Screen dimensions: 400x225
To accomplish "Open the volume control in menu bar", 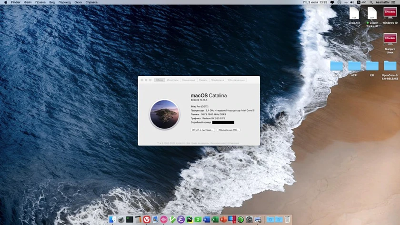I will (352, 2).
